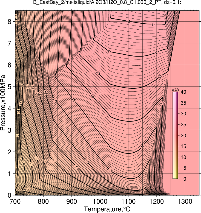The width and height of the screenshot is (201, 213).
Task: Click the colorbar tick label '35'
Action: point(183,103)
